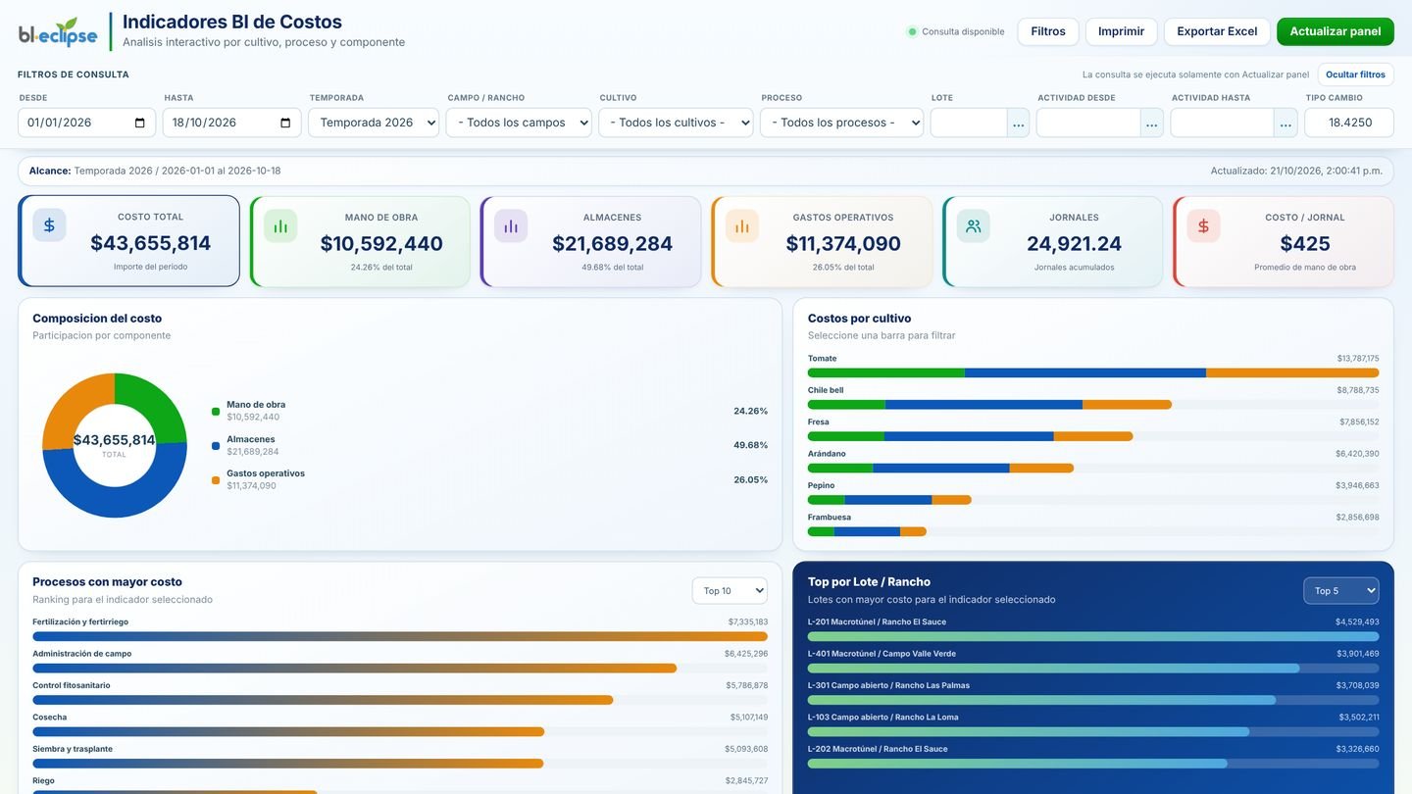Select the Arándano cost bar
This screenshot has width=1412, height=794.
(1093, 469)
